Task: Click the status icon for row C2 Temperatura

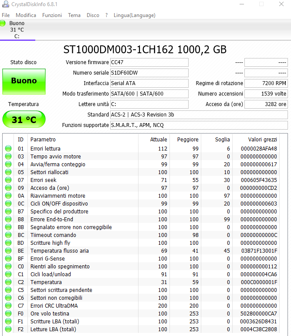Action: coord(8,282)
